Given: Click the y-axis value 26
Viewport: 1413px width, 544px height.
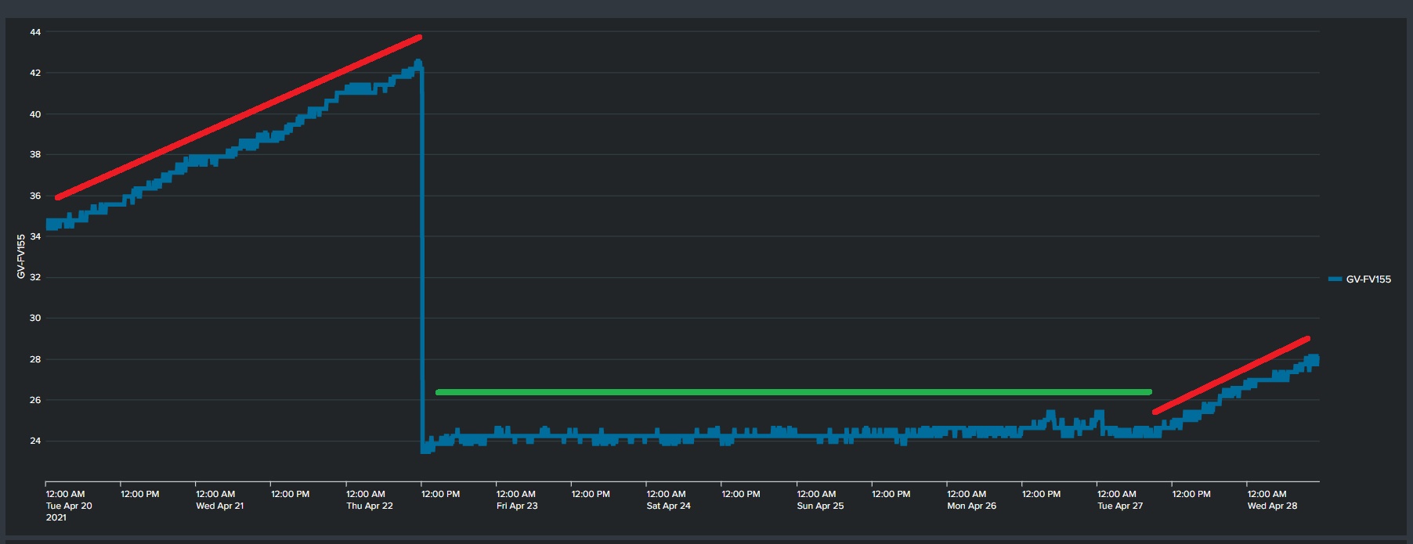Looking at the screenshot, I should (x=35, y=400).
